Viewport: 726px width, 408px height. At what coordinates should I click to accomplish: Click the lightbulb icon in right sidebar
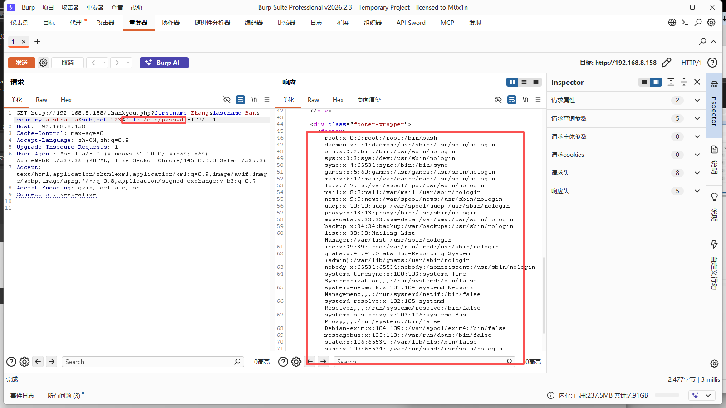[714, 197]
